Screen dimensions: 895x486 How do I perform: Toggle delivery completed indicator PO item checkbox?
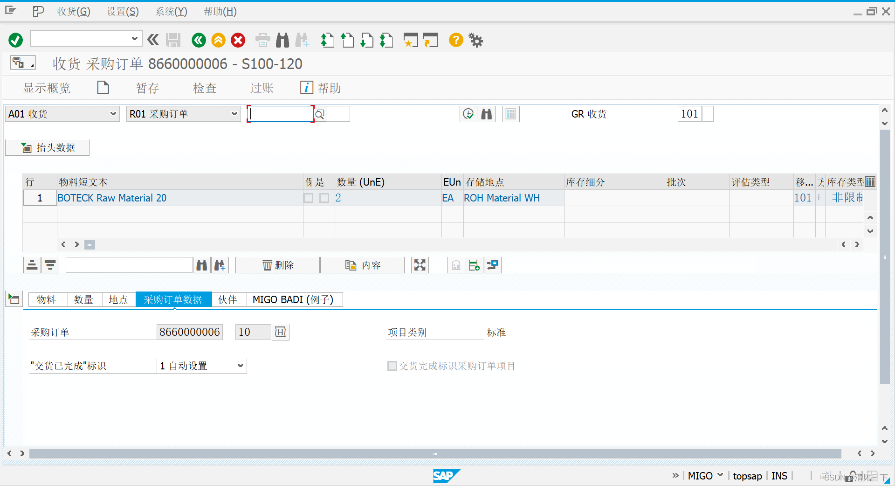click(392, 366)
